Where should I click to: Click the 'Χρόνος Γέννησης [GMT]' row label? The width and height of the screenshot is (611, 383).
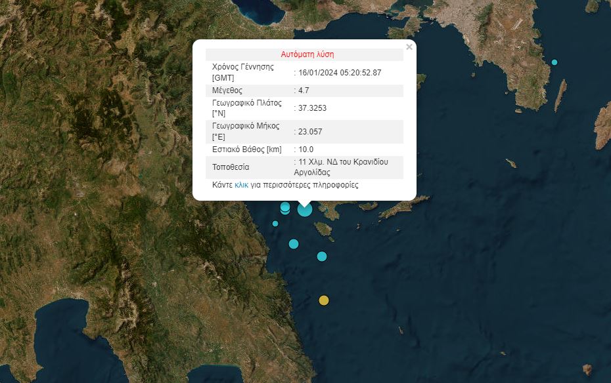coord(242,72)
